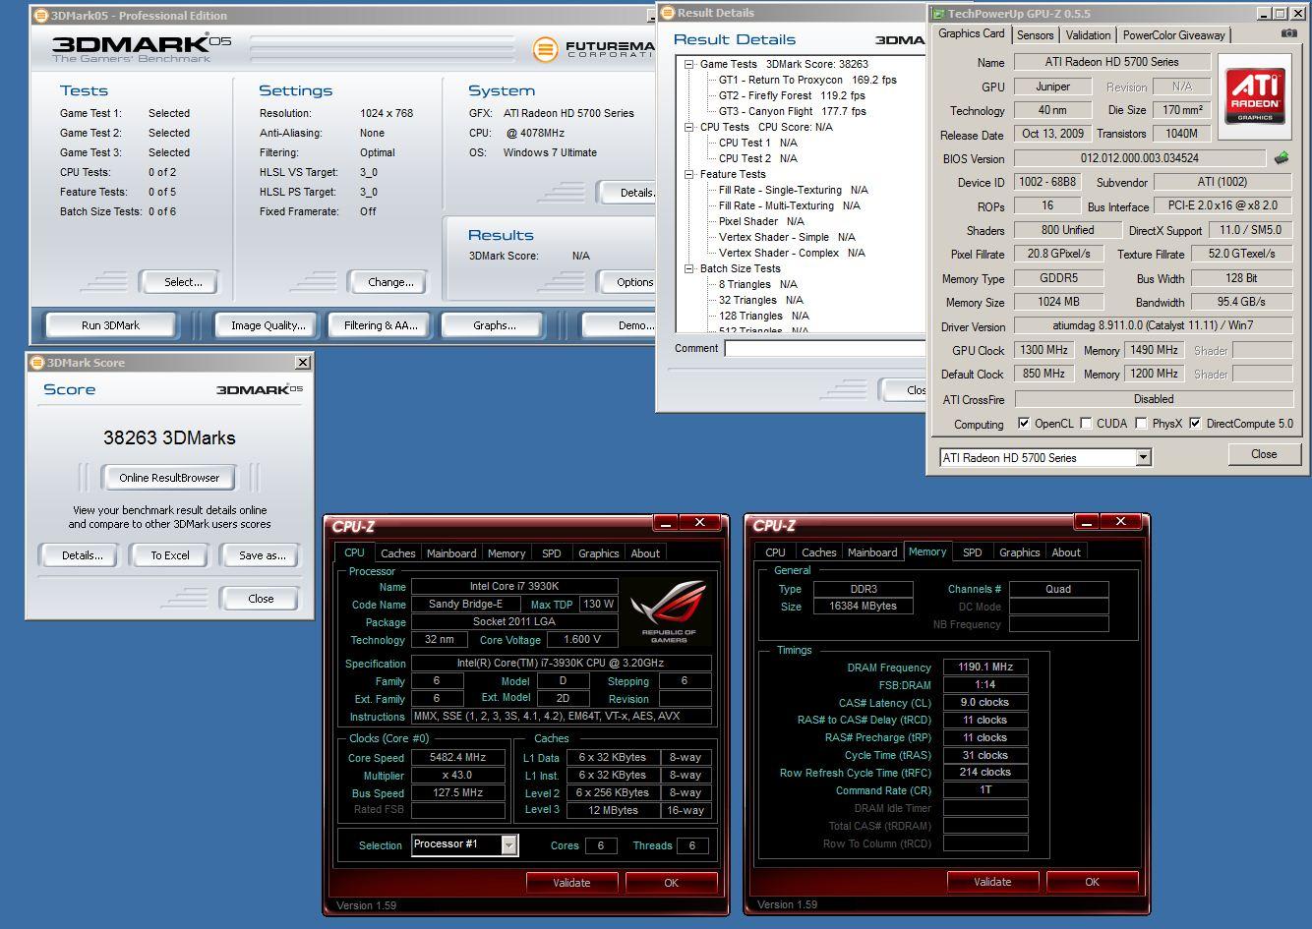Open the PowerColor Giveaway tab
The image size is (1312, 929).
(x=1173, y=35)
